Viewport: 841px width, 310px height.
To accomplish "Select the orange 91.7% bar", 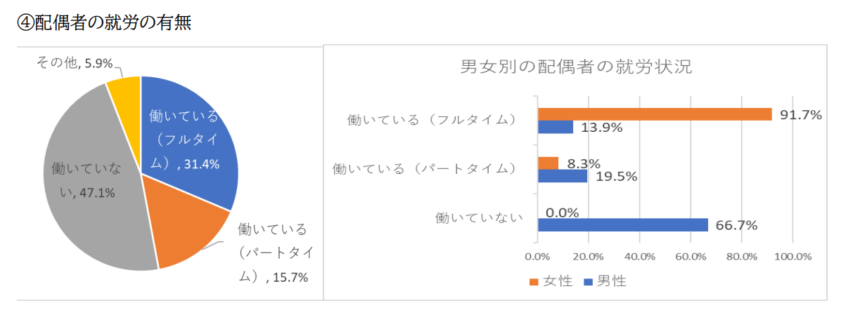I will [x=654, y=114].
